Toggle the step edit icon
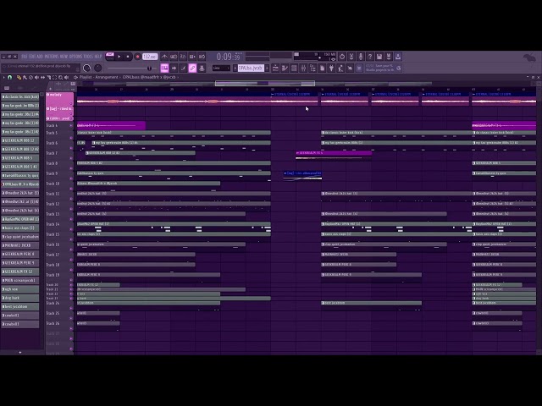 point(183,68)
